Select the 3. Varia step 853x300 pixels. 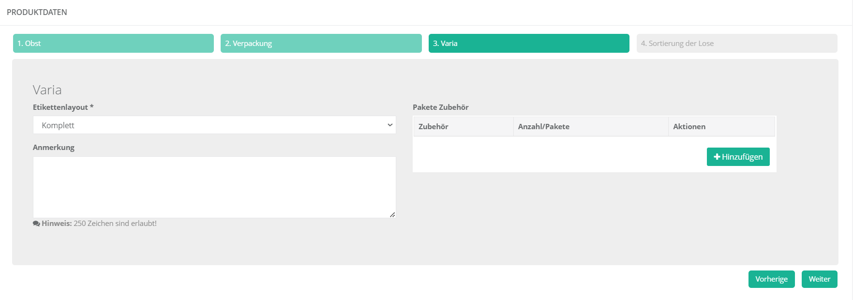pyautogui.click(x=529, y=43)
